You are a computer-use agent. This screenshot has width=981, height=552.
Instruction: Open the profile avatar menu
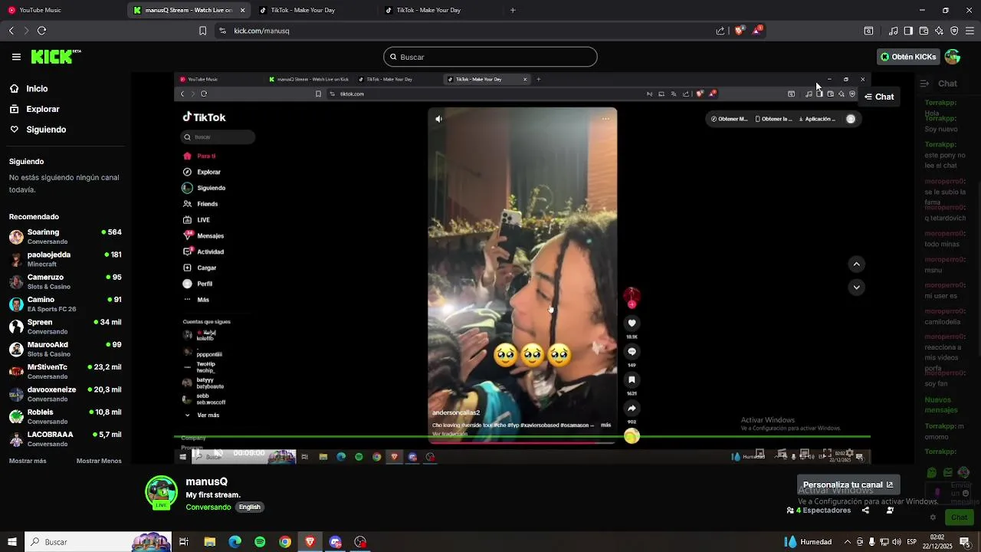pyautogui.click(x=953, y=57)
